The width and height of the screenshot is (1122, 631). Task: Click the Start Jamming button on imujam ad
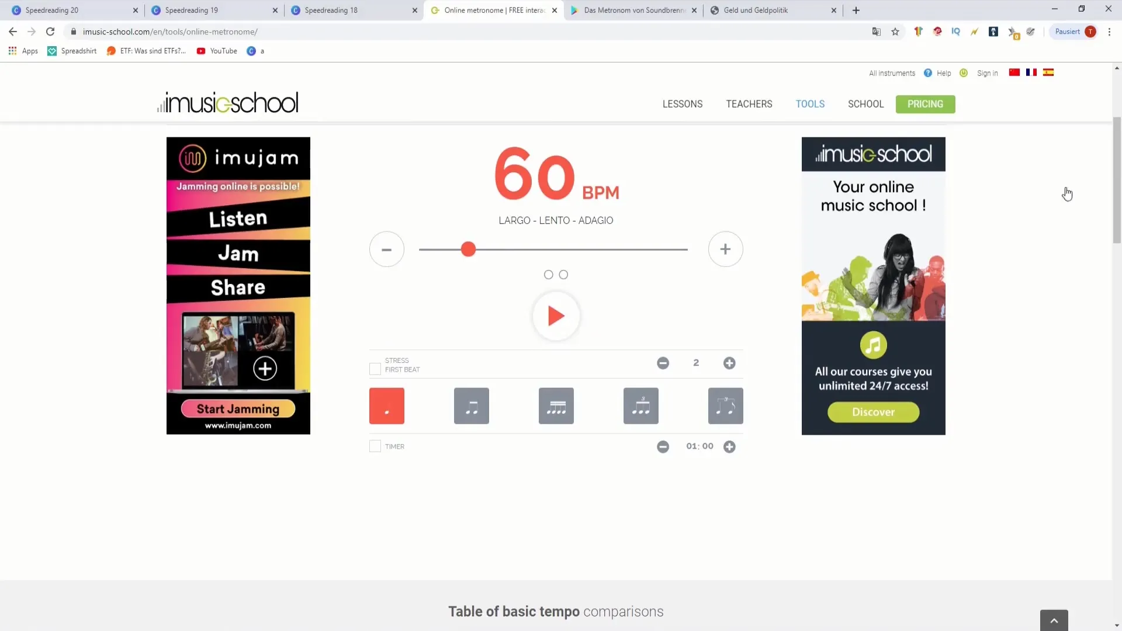pos(237,409)
